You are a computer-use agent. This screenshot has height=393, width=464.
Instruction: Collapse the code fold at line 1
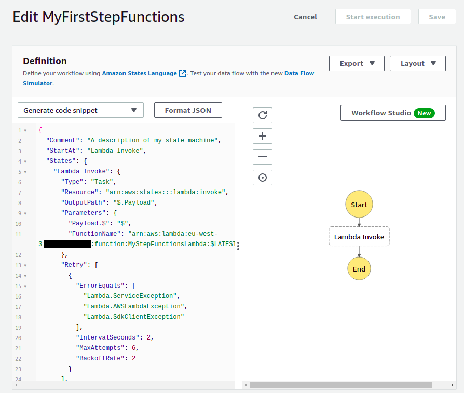point(25,130)
